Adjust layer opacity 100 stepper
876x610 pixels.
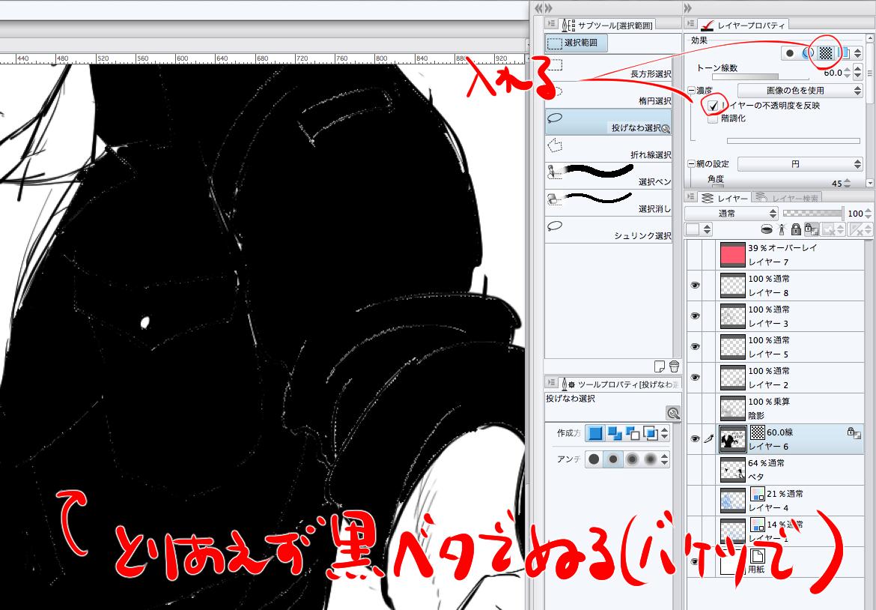868,214
